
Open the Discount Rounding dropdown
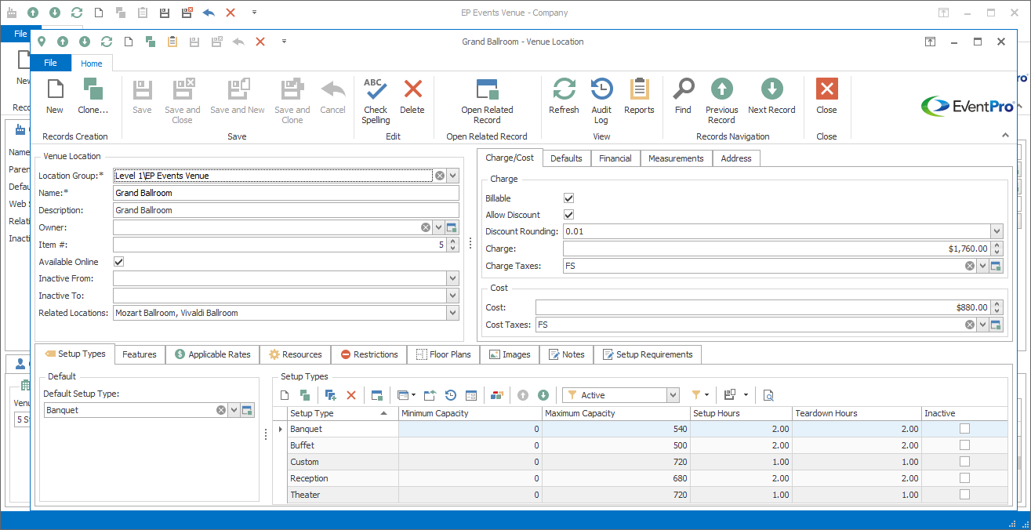click(997, 231)
